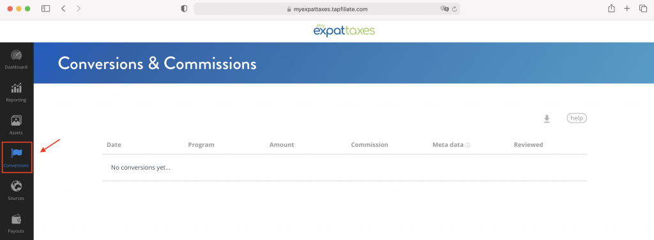This screenshot has width=654, height=240.
Task: Open the Dashboard gauge icon
Action: click(x=16, y=56)
